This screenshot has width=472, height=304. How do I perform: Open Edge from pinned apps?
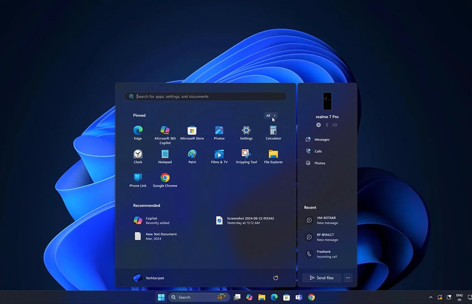click(x=138, y=133)
